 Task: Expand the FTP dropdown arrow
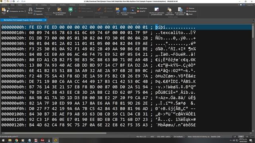click(x=118, y=15)
